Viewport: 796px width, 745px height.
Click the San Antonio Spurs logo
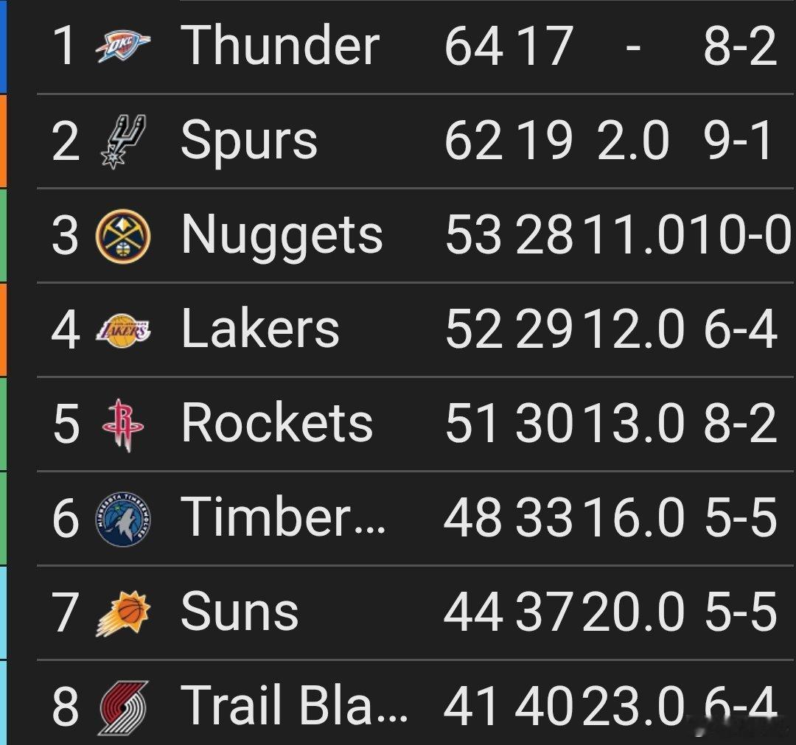(x=123, y=141)
